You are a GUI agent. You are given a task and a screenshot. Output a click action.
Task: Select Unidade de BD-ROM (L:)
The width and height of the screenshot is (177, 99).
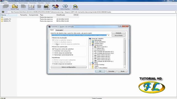105,61
